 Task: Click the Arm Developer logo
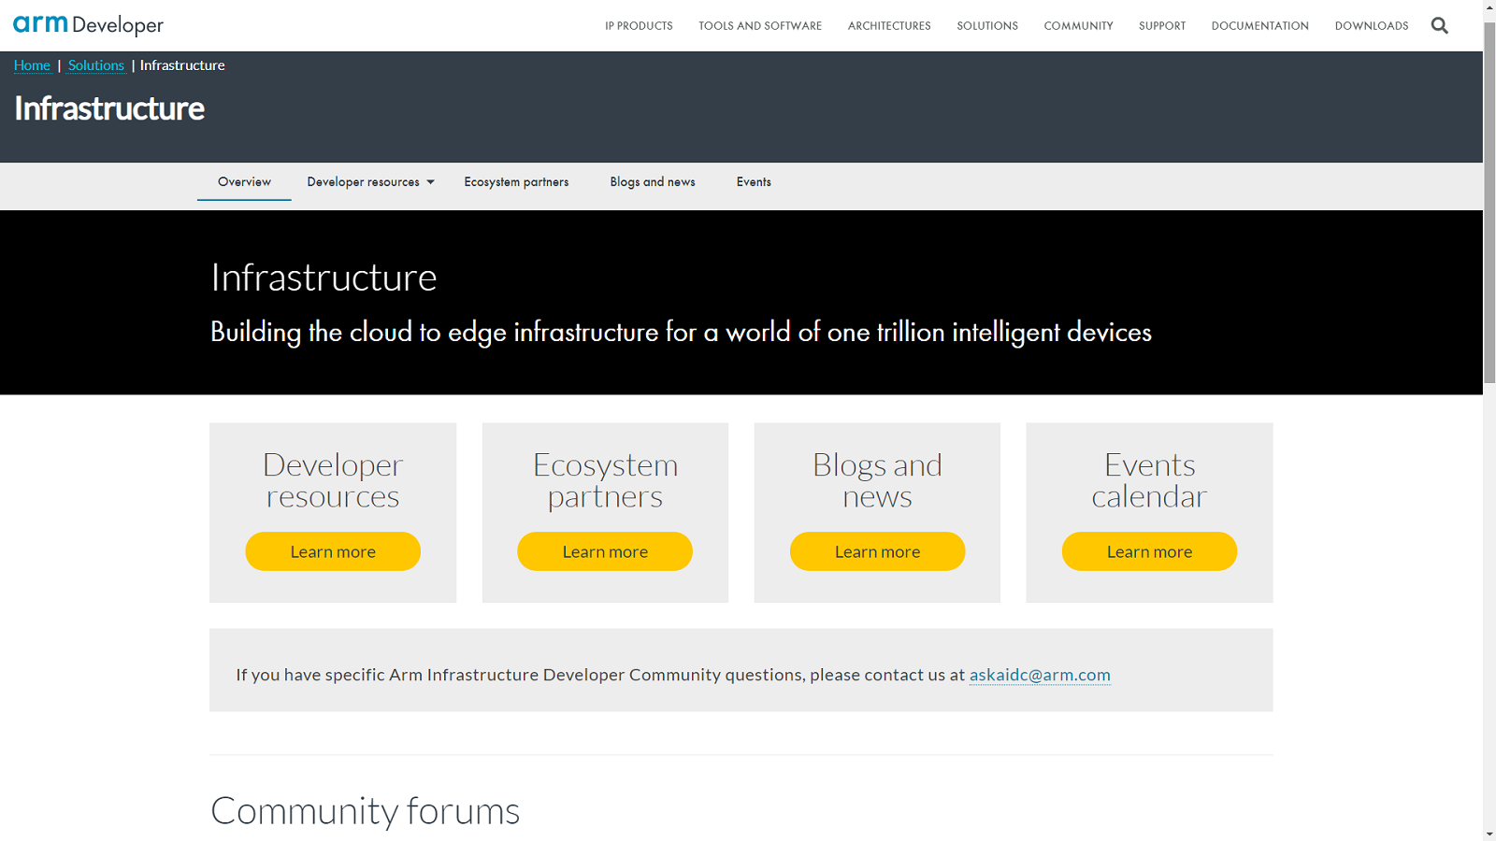tap(89, 25)
